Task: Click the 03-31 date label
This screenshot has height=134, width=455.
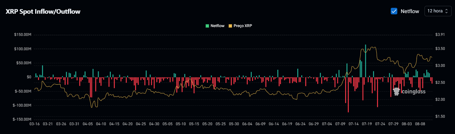Action: pyautogui.click(x=74, y=124)
